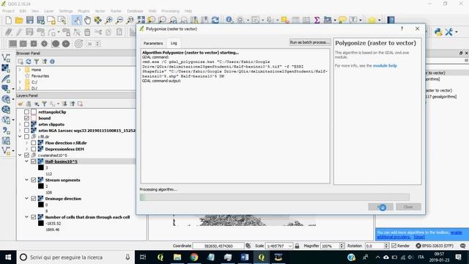Click the Processing algorithm progress bar
The height and width of the screenshot is (264, 469).
pos(275,197)
